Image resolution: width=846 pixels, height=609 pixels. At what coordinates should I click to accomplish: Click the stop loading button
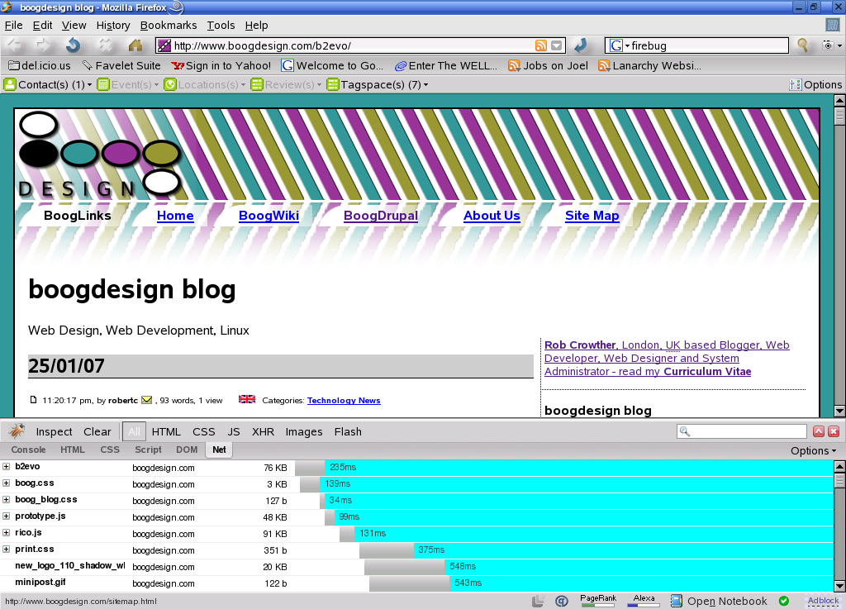click(105, 45)
